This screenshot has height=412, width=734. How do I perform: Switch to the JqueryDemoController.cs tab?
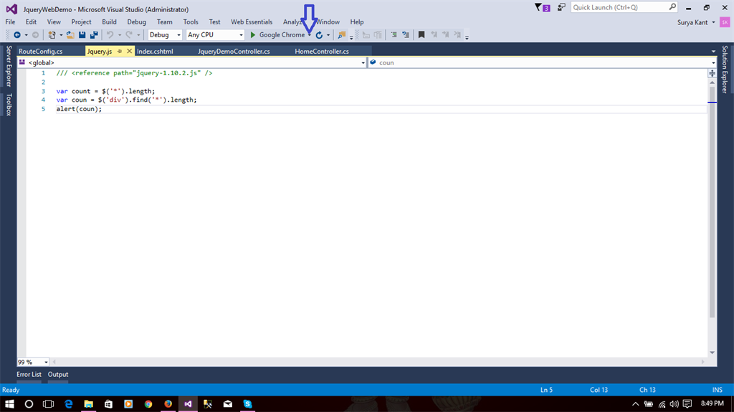coord(234,51)
